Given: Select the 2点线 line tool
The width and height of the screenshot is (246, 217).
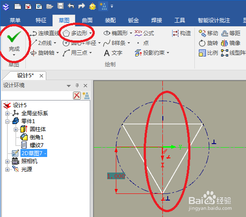Looking at the screenshot, I should pos(41,43).
